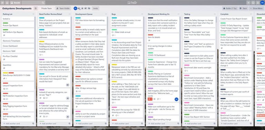Star the Outsystems Developments board
The image size is (265, 130).
coord(36,8)
